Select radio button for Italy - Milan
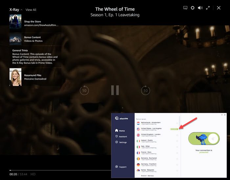The image size is (230, 180). coord(177,147)
